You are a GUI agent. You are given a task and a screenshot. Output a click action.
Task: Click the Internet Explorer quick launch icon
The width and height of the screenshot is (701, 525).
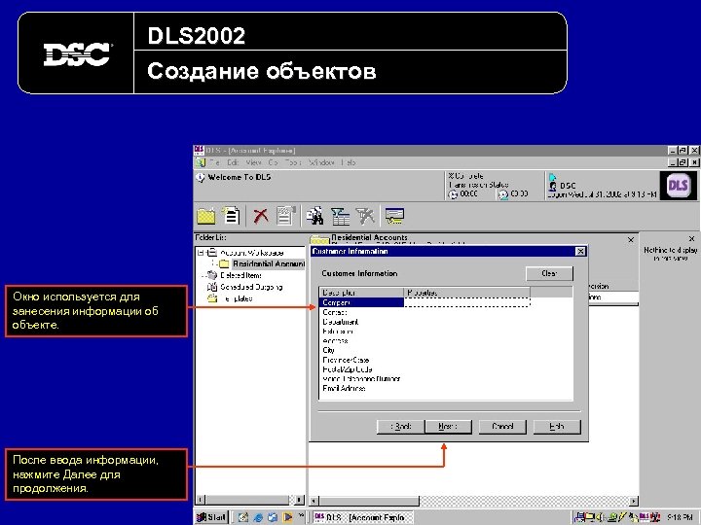tap(258, 517)
